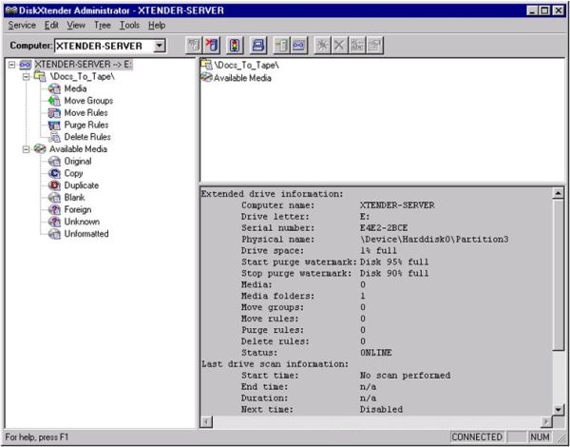Open the Tools menu
Image resolution: width=570 pixels, height=447 pixels.
pyautogui.click(x=129, y=25)
